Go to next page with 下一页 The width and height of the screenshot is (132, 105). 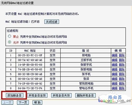click(x=23, y=103)
